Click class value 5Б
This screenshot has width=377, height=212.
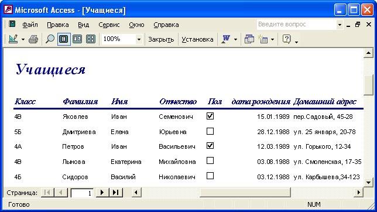pyautogui.click(x=18, y=132)
